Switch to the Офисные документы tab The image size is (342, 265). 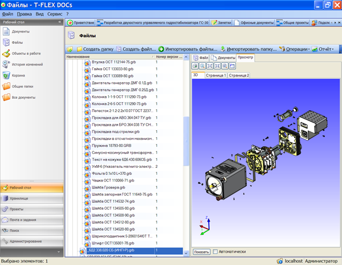pos(254,22)
